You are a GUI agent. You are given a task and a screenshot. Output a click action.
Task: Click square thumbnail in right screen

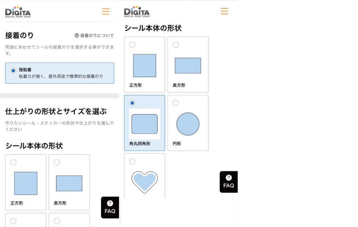click(144, 65)
